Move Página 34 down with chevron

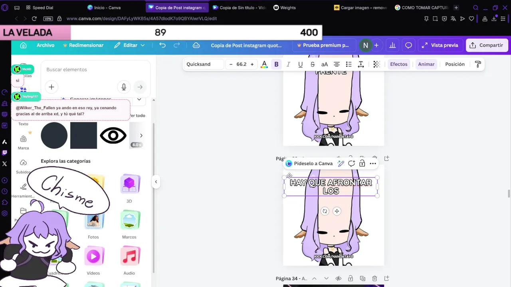coord(326,279)
